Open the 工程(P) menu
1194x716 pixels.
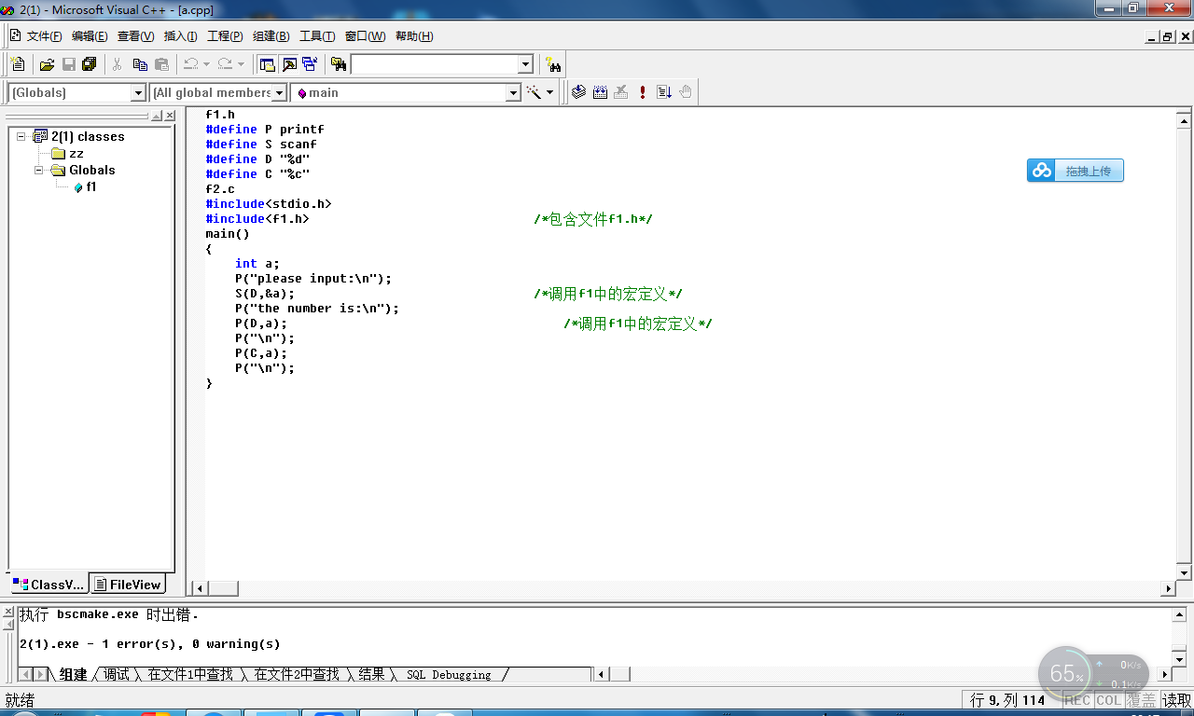[225, 36]
